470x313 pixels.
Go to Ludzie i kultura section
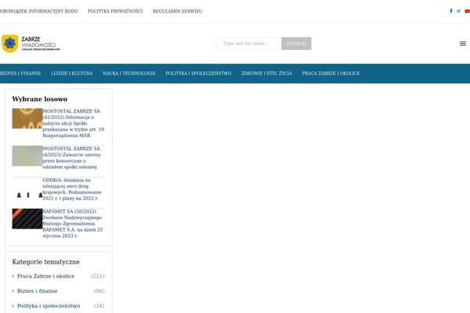click(71, 74)
